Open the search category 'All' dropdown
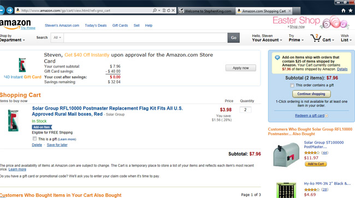This screenshot has width=355, height=198. click(x=57, y=38)
